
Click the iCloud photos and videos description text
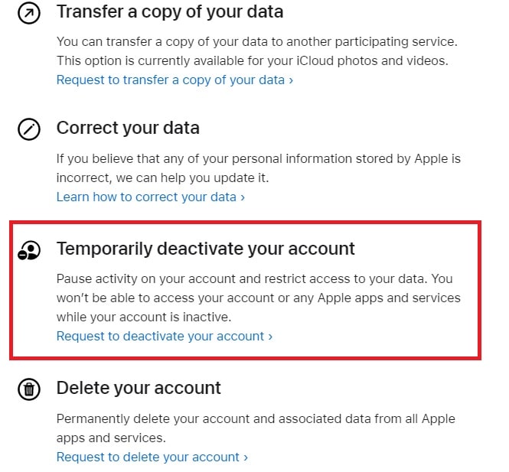point(257,51)
